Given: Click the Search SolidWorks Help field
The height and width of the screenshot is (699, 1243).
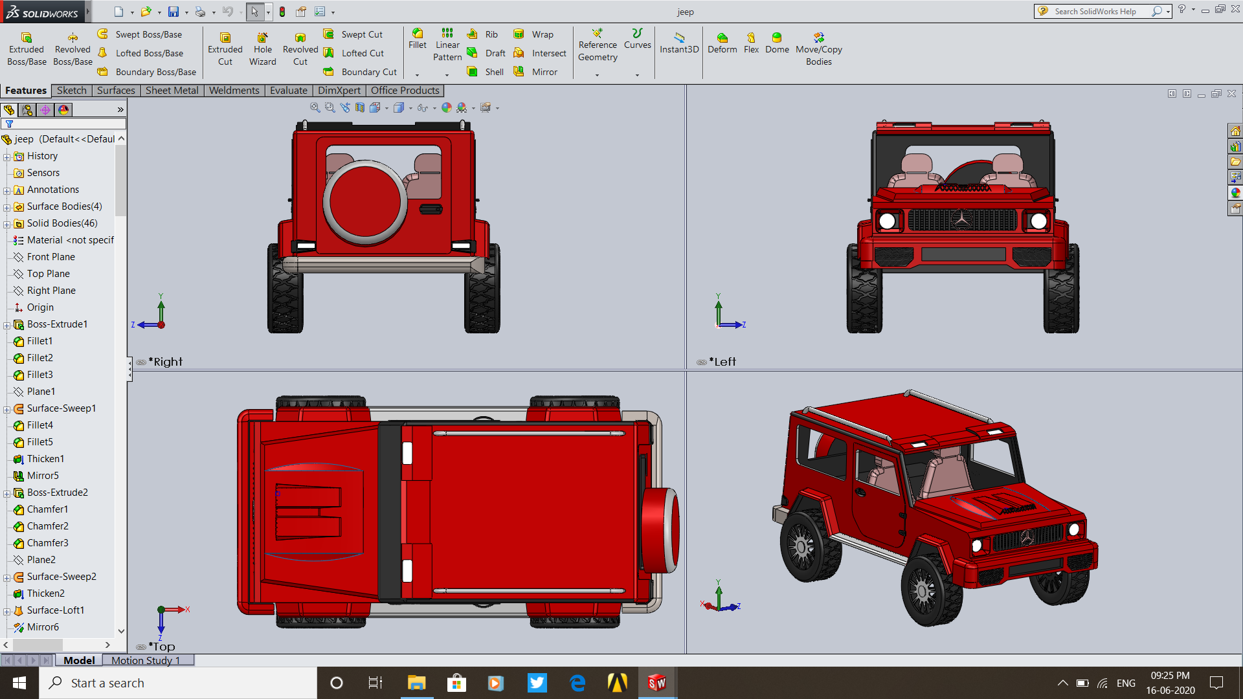Looking at the screenshot, I should (x=1103, y=12).
